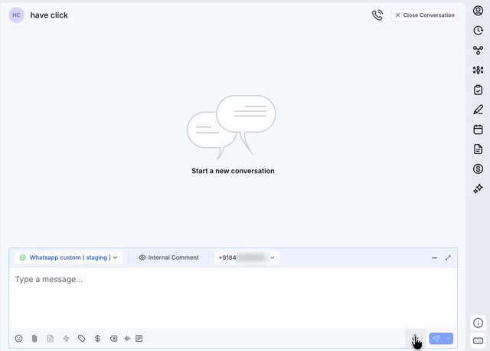Image resolution: width=490 pixels, height=351 pixels.
Task: Open the documents file icon in sidebar
Action: tap(478, 149)
